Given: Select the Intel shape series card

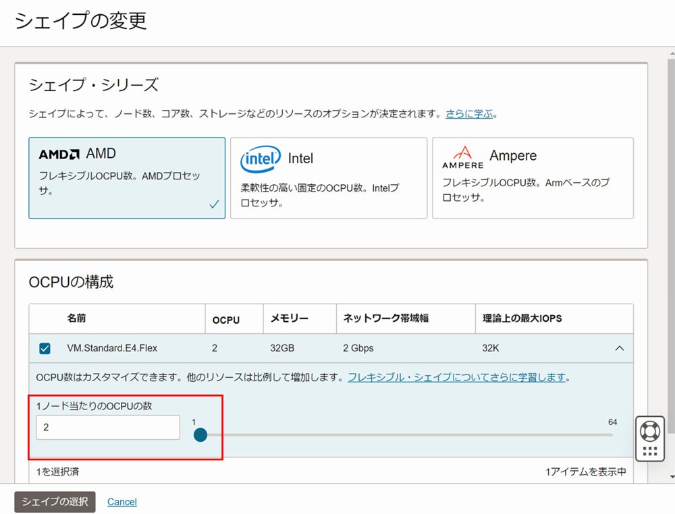Looking at the screenshot, I should [x=329, y=178].
